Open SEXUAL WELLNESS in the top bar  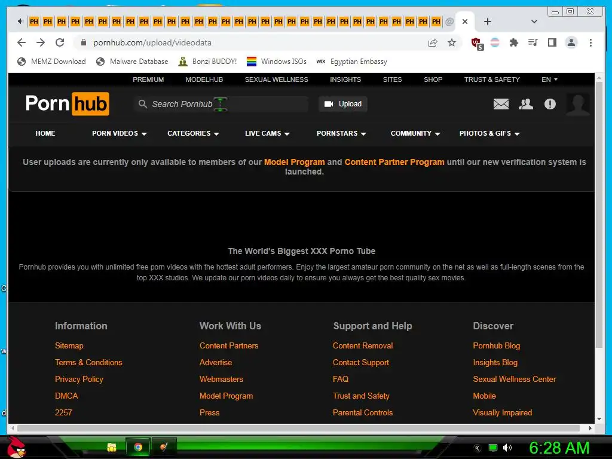[x=276, y=79]
